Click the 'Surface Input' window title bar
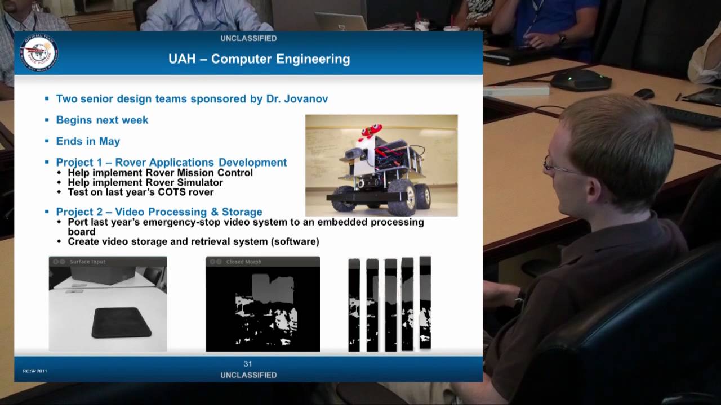Viewport: 721px width, 405px height. [108, 262]
